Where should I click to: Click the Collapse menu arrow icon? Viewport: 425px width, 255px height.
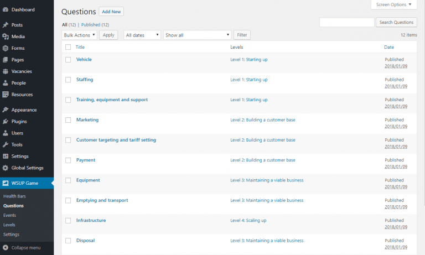pyautogui.click(x=6, y=248)
